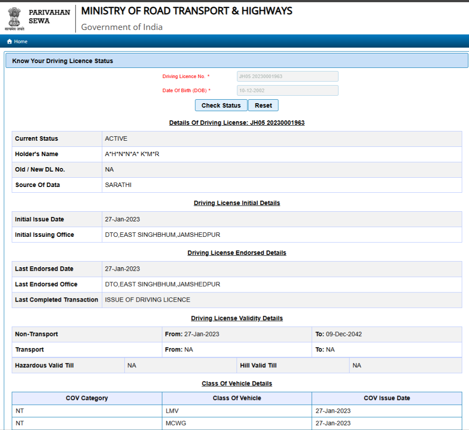Select the ACTIVE current status value
The image size is (469, 430).
(116, 138)
